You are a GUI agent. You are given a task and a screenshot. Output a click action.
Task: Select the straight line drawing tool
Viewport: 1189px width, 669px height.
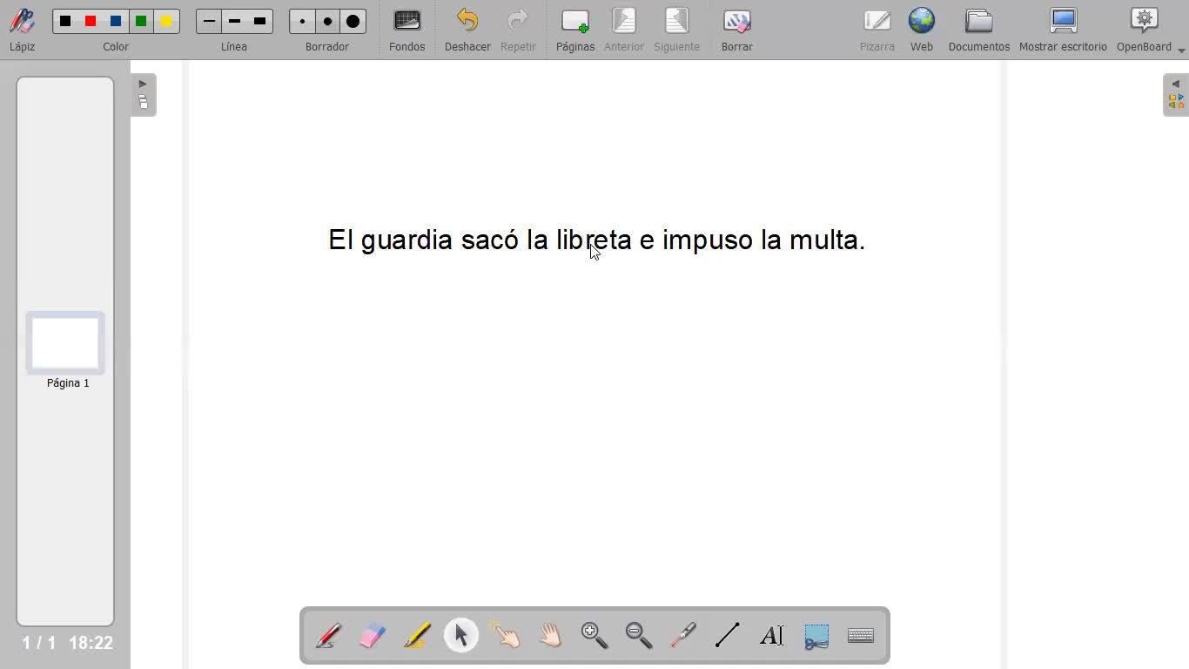(x=728, y=635)
